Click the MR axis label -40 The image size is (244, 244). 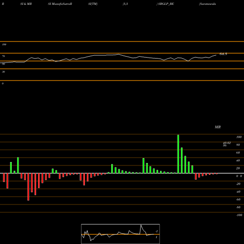point(238,192)
